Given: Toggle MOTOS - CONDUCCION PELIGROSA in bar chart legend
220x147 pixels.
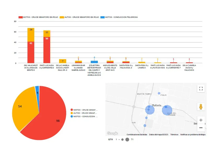Looking at the screenshot, I should click(x=120, y=17).
